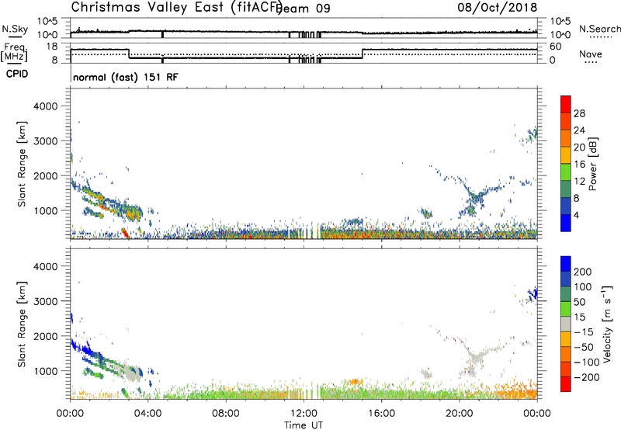Click the '-100' label on Velocity colorbar
Image resolution: width=621 pixels, height=430 pixels.
[x=587, y=362]
